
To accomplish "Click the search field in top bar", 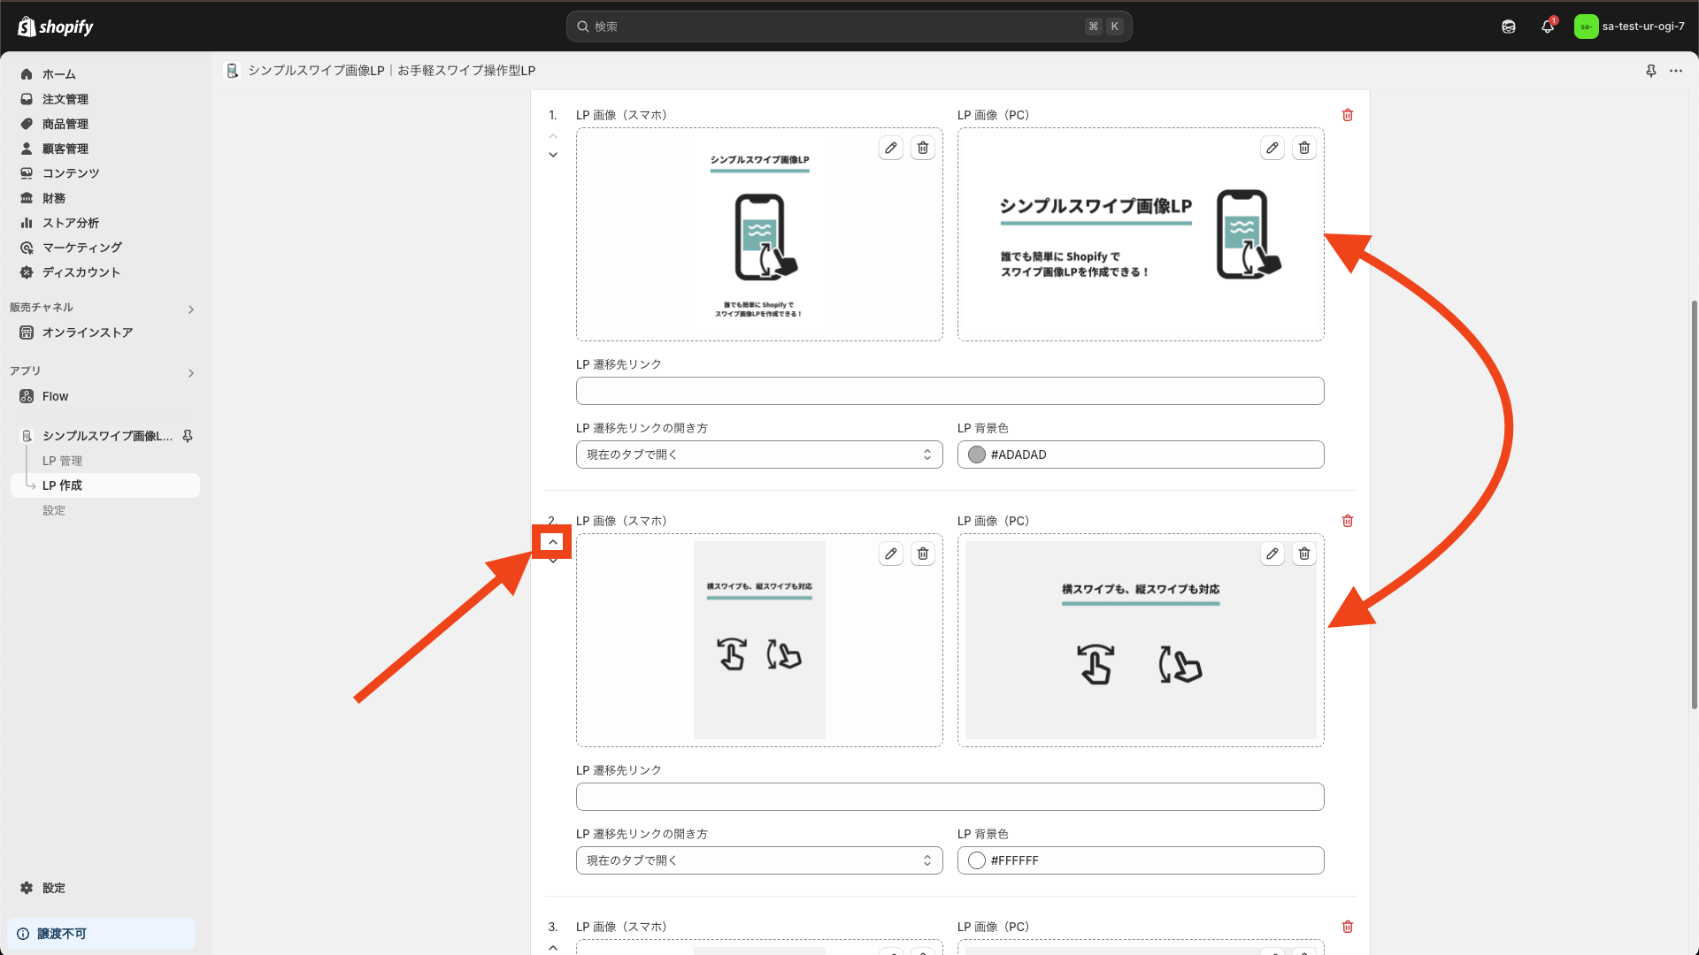I will 849,27.
